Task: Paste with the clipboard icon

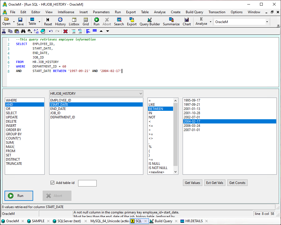Action: pyautogui.click(x=17, y=31)
